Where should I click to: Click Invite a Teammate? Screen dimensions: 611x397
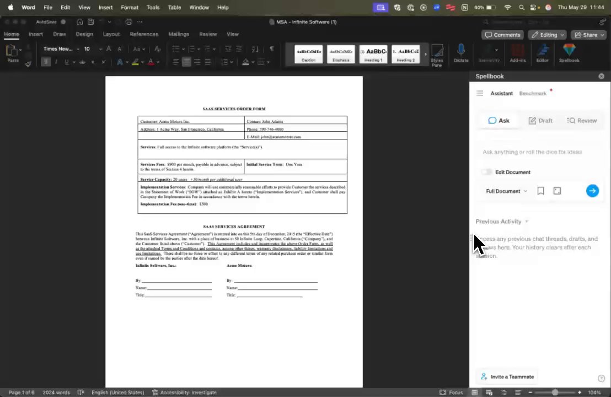click(507, 377)
